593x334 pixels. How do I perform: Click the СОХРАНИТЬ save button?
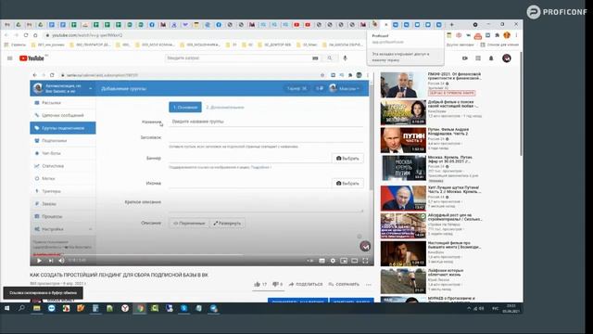click(344, 284)
